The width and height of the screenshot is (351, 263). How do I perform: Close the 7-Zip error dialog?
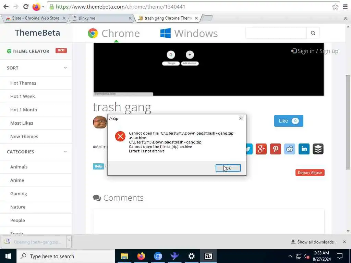pyautogui.click(x=241, y=118)
